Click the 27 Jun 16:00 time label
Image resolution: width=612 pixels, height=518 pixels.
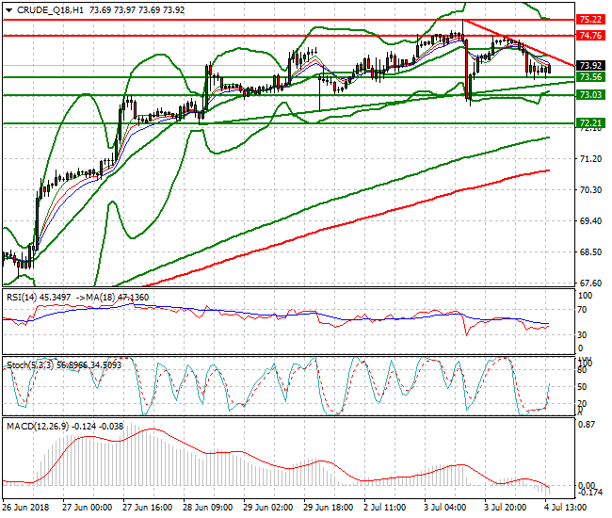click(x=147, y=508)
